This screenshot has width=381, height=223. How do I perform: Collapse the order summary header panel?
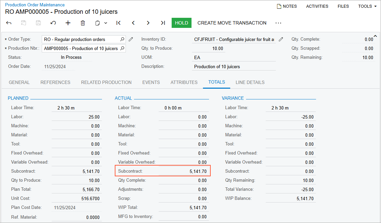[x=376, y=36]
